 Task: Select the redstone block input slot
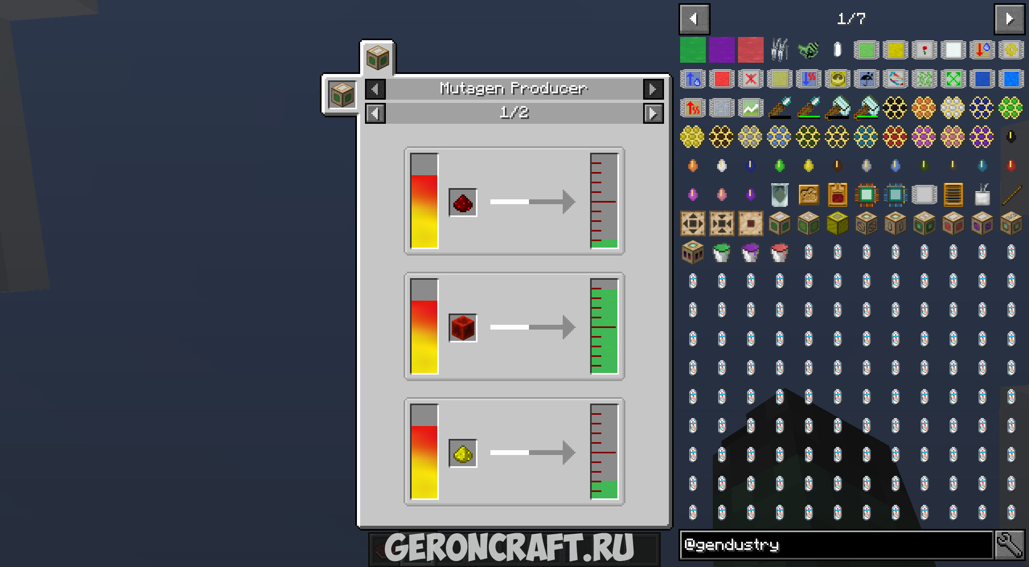point(463,328)
